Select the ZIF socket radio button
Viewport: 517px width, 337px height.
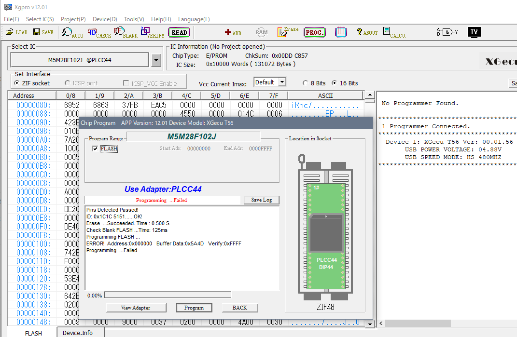(17, 83)
